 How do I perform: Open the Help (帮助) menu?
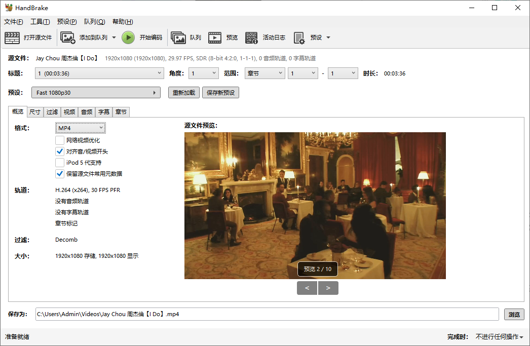click(123, 22)
